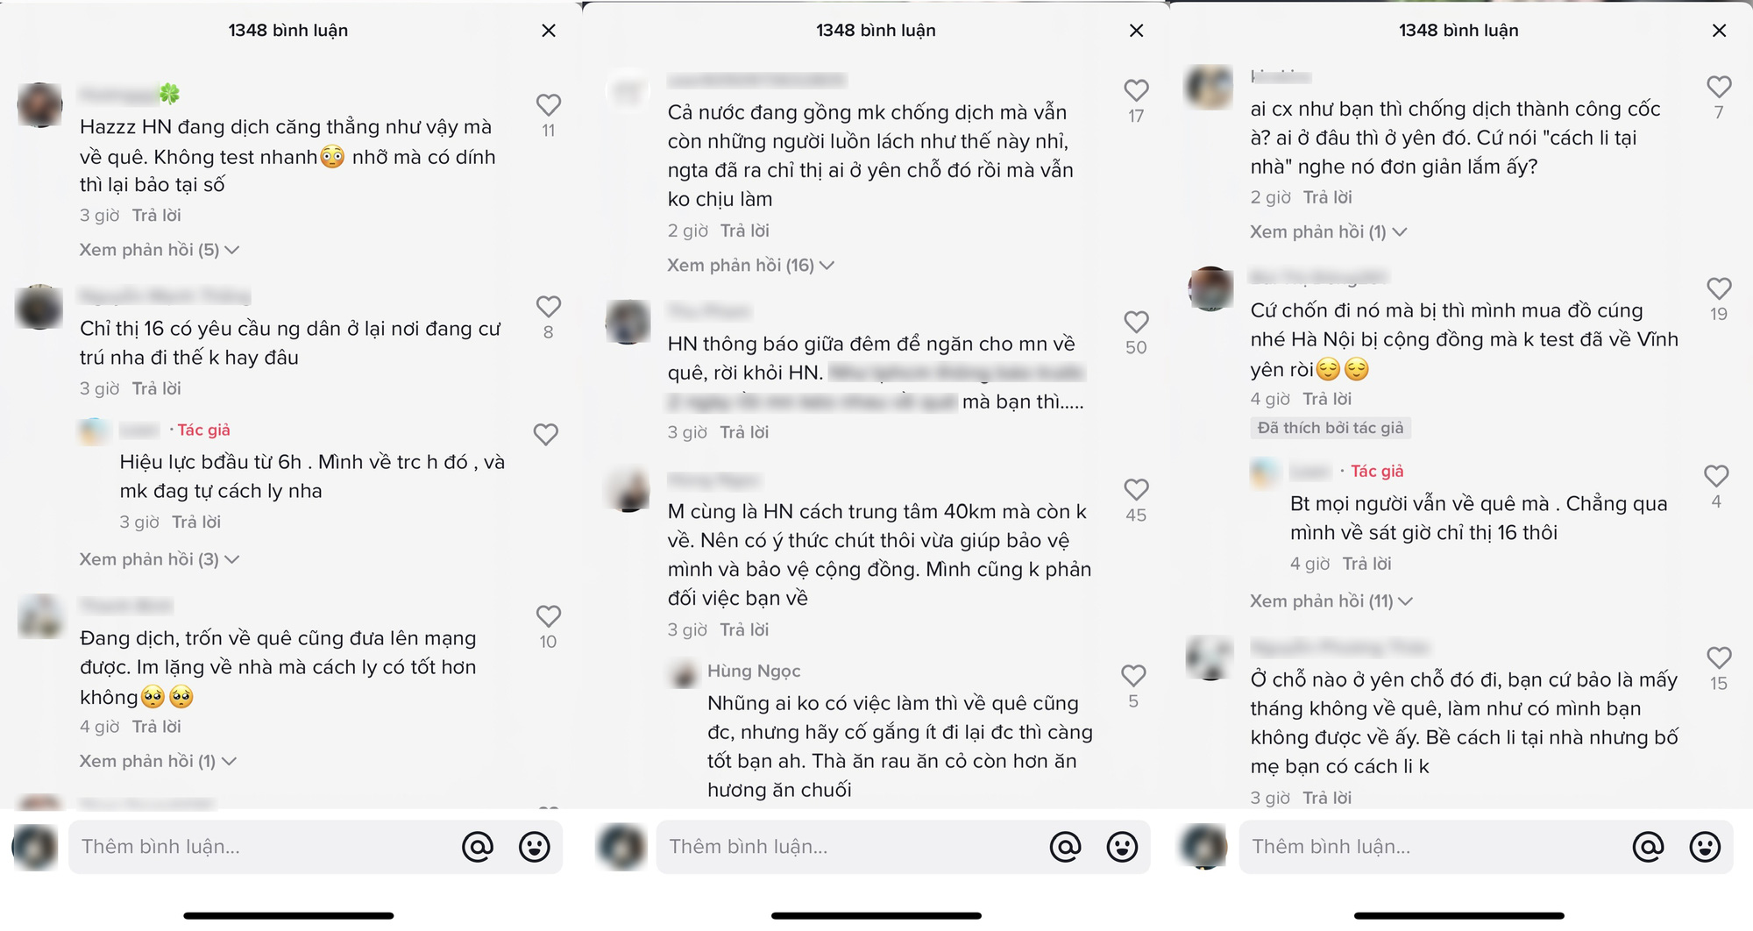The width and height of the screenshot is (1753, 931).
Task: Open emoji picker in right comment box
Action: point(1705,847)
